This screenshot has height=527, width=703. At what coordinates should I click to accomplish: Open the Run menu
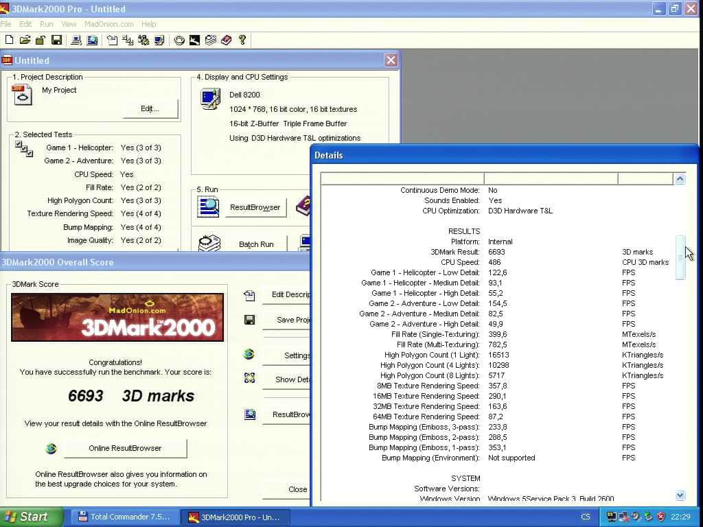coord(46,24)
